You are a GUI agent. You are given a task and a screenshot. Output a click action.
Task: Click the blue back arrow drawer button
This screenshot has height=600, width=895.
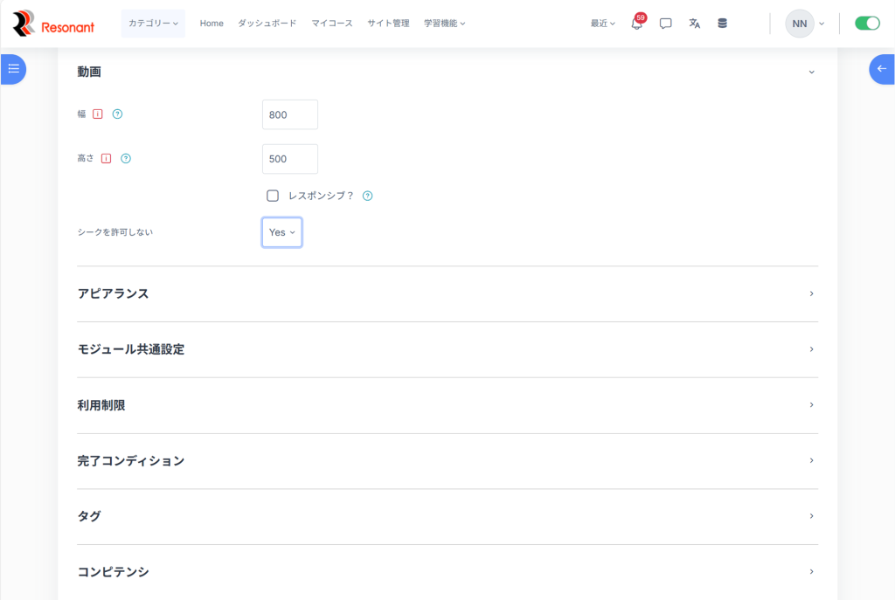[881, 69]
